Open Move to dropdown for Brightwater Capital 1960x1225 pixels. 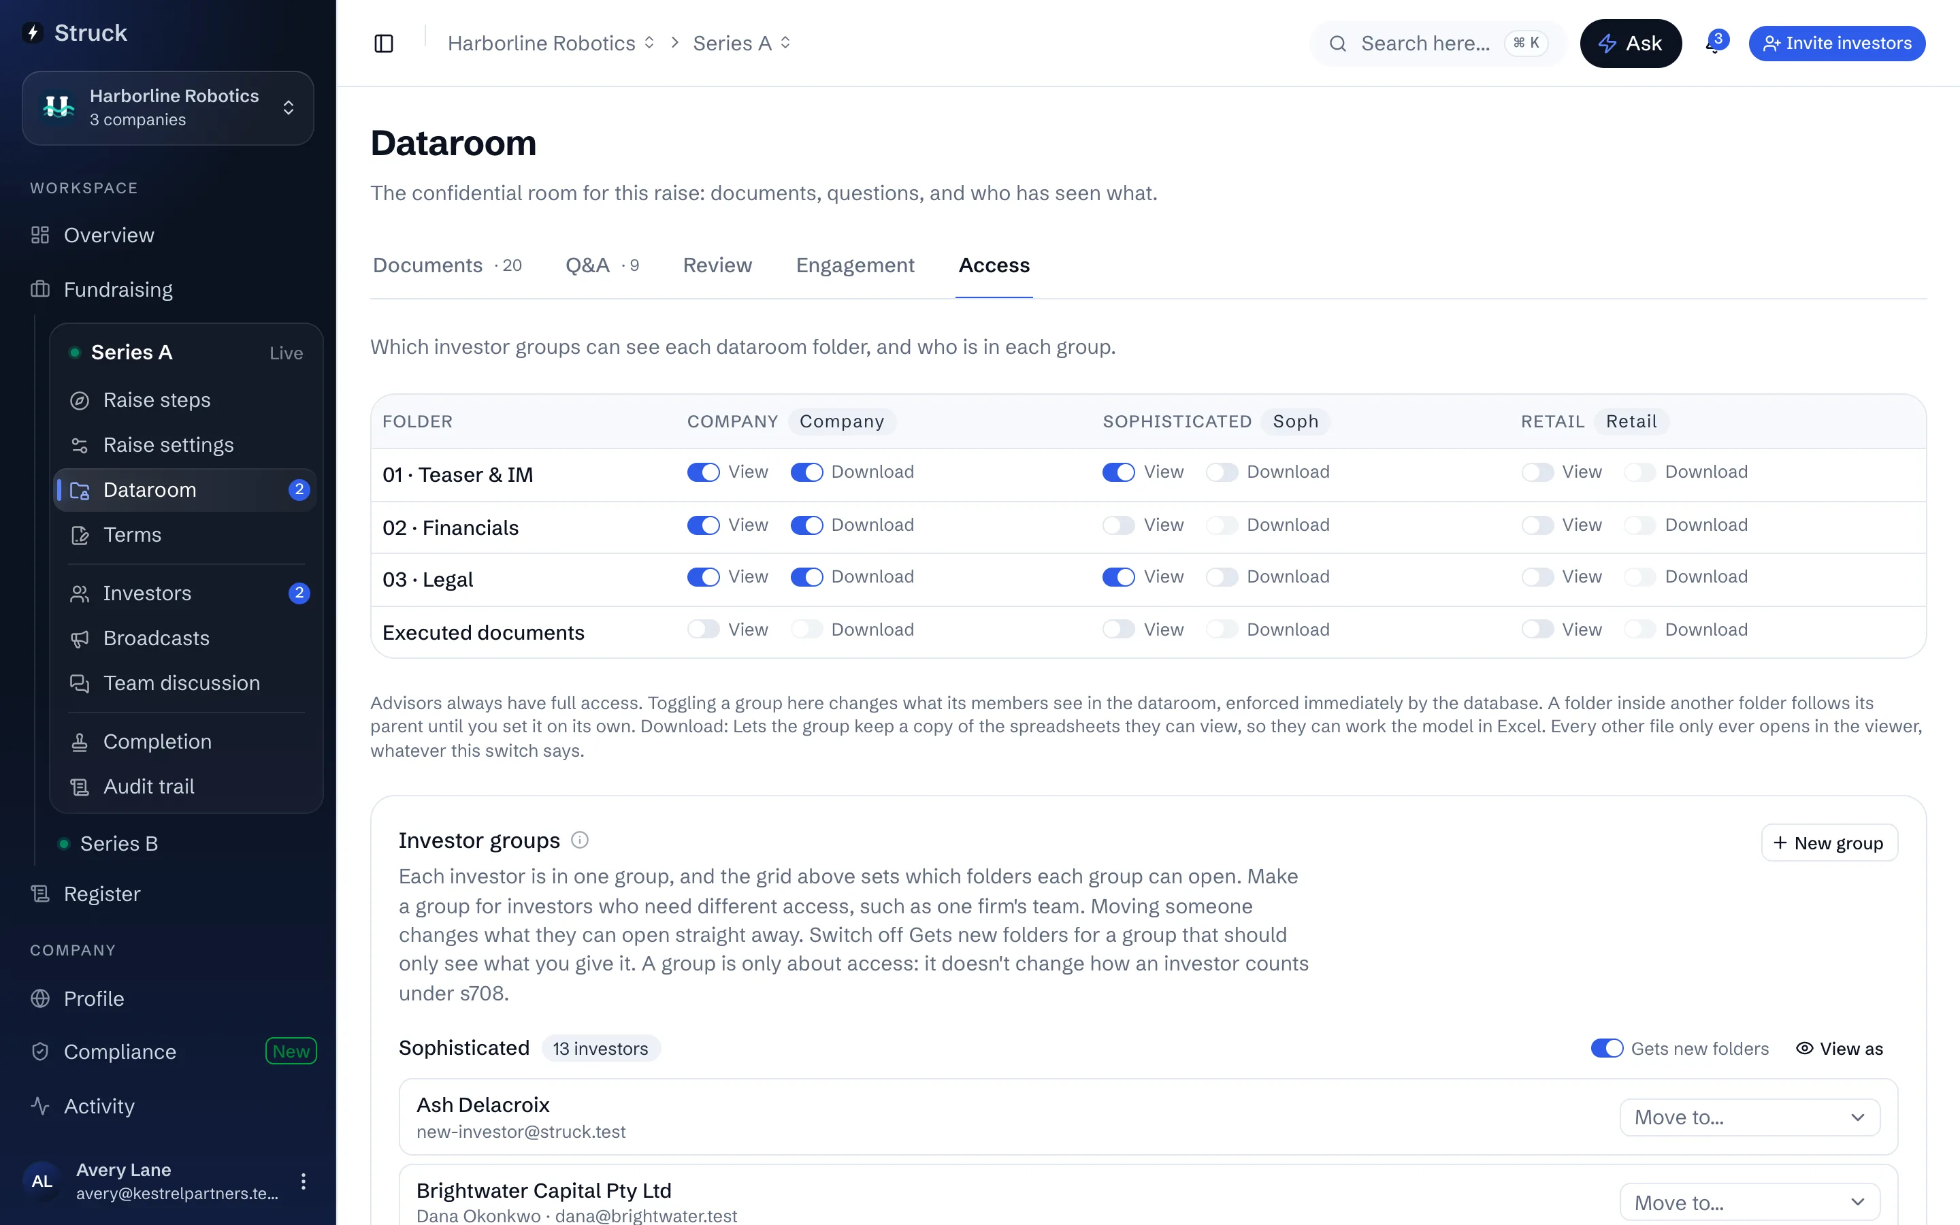(1750, 1203)
